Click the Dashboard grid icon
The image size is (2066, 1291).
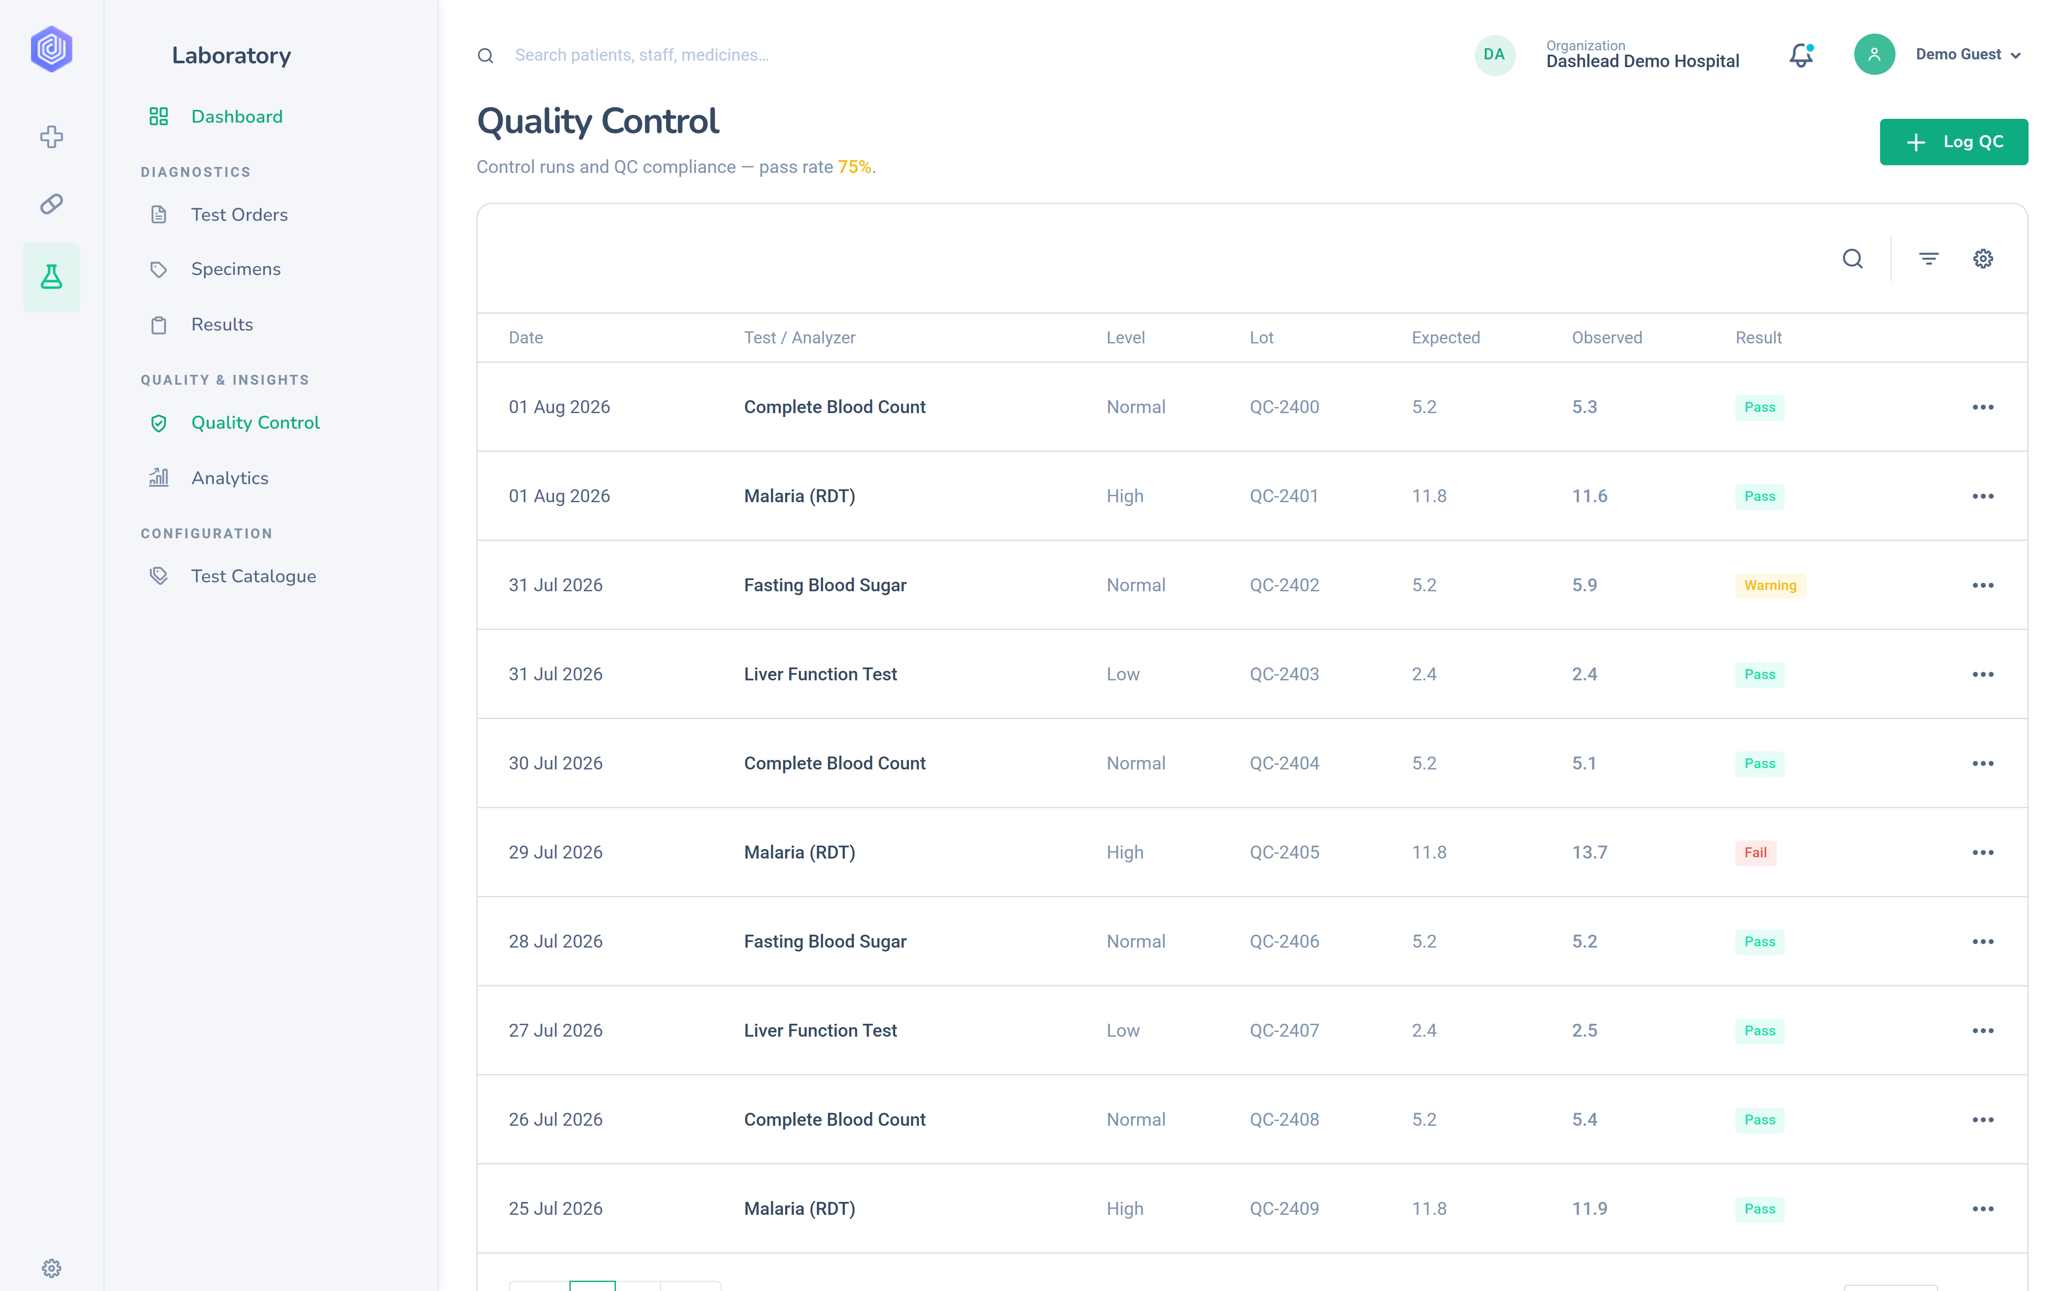(159, 116)
